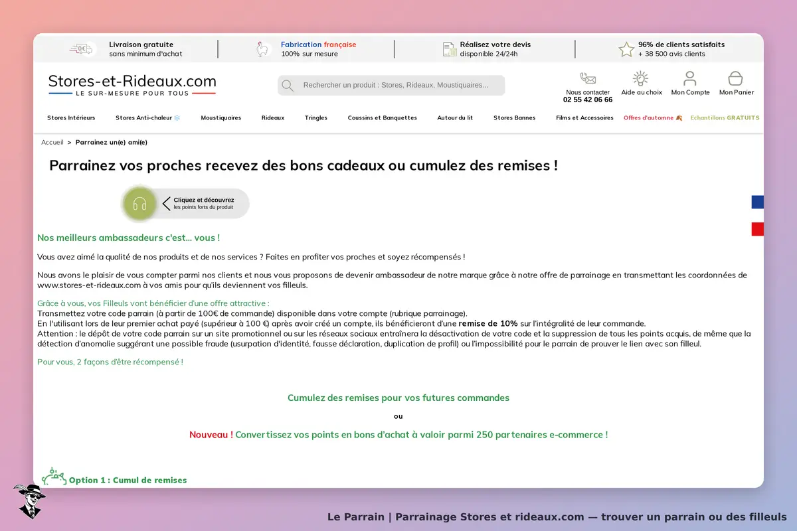Click phone number 02 55 42 06 66
The image size is (797, 531).
(588, 100)
